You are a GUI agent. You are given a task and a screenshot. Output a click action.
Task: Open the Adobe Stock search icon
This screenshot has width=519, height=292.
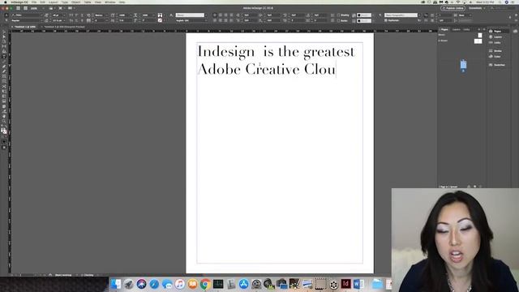(x=25, y=8)
